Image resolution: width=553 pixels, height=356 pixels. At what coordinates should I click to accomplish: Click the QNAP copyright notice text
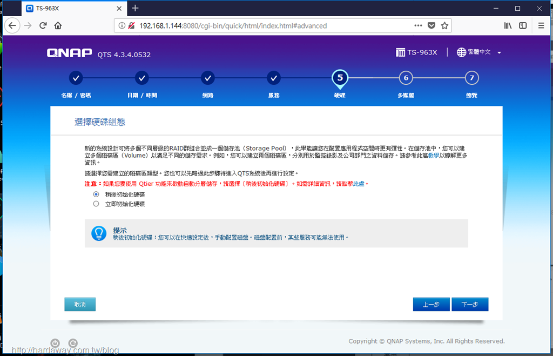(427, 341)
